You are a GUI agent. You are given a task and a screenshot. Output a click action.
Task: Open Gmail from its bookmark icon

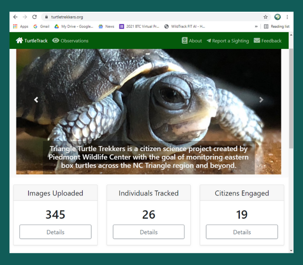[x=36, y=26]
